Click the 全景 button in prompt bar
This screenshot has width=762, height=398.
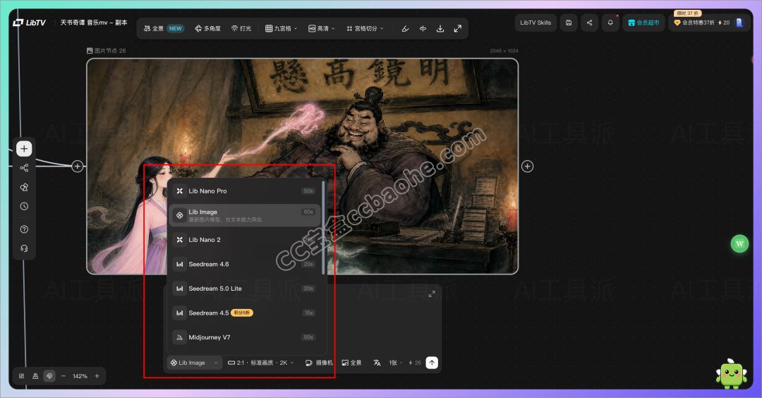(x=351, y=363)
